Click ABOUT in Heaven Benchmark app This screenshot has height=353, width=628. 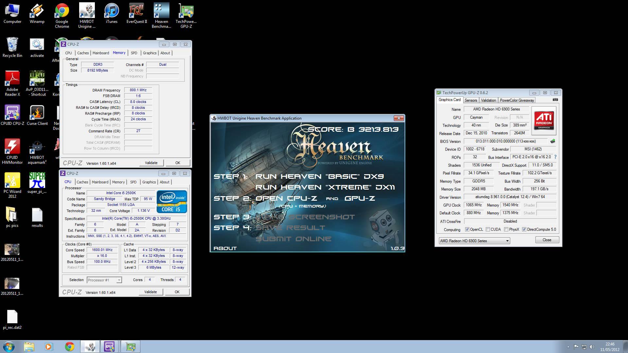tap(225, 248)
